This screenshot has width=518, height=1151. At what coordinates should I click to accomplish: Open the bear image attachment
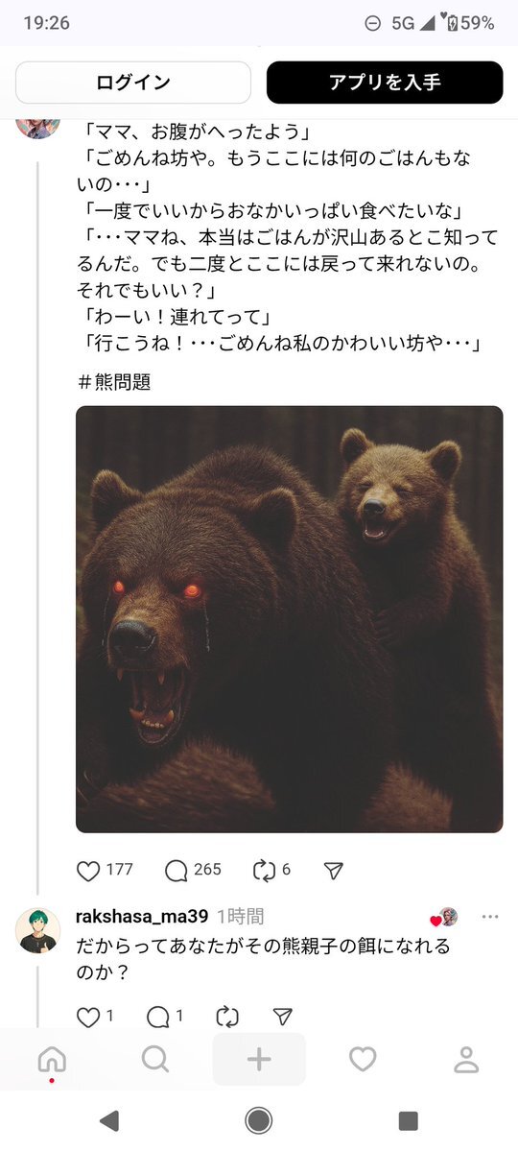coord(290,619)
